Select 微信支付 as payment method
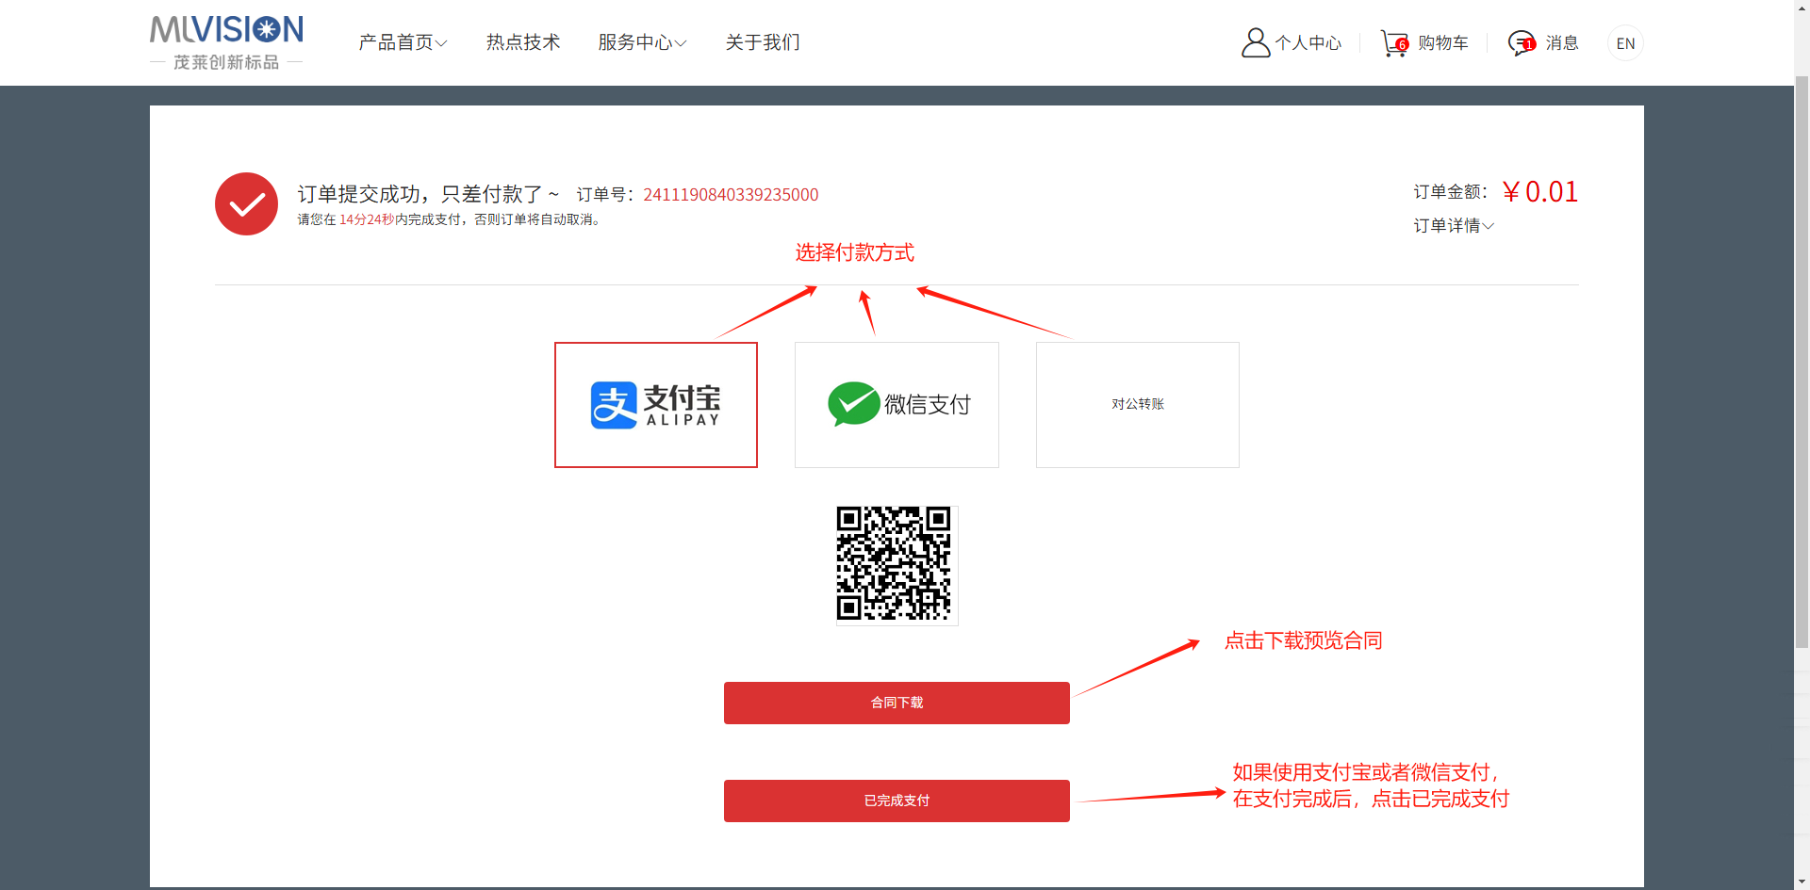The image size is (1810, 890). (x=897, y=405)
